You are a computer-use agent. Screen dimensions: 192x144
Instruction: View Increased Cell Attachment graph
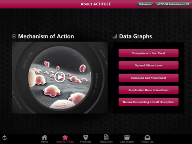tap(148, 78)
